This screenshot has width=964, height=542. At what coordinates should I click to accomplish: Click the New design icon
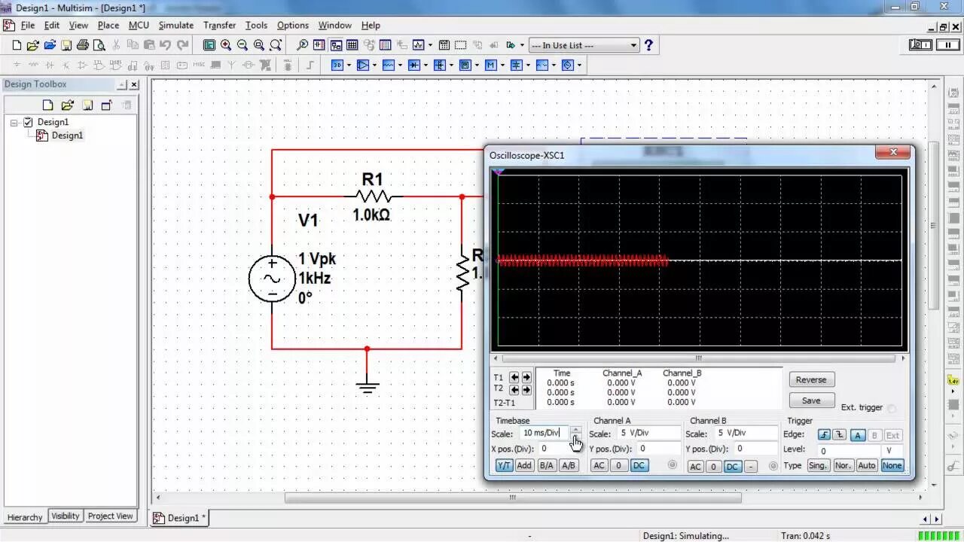coord(17,45)
